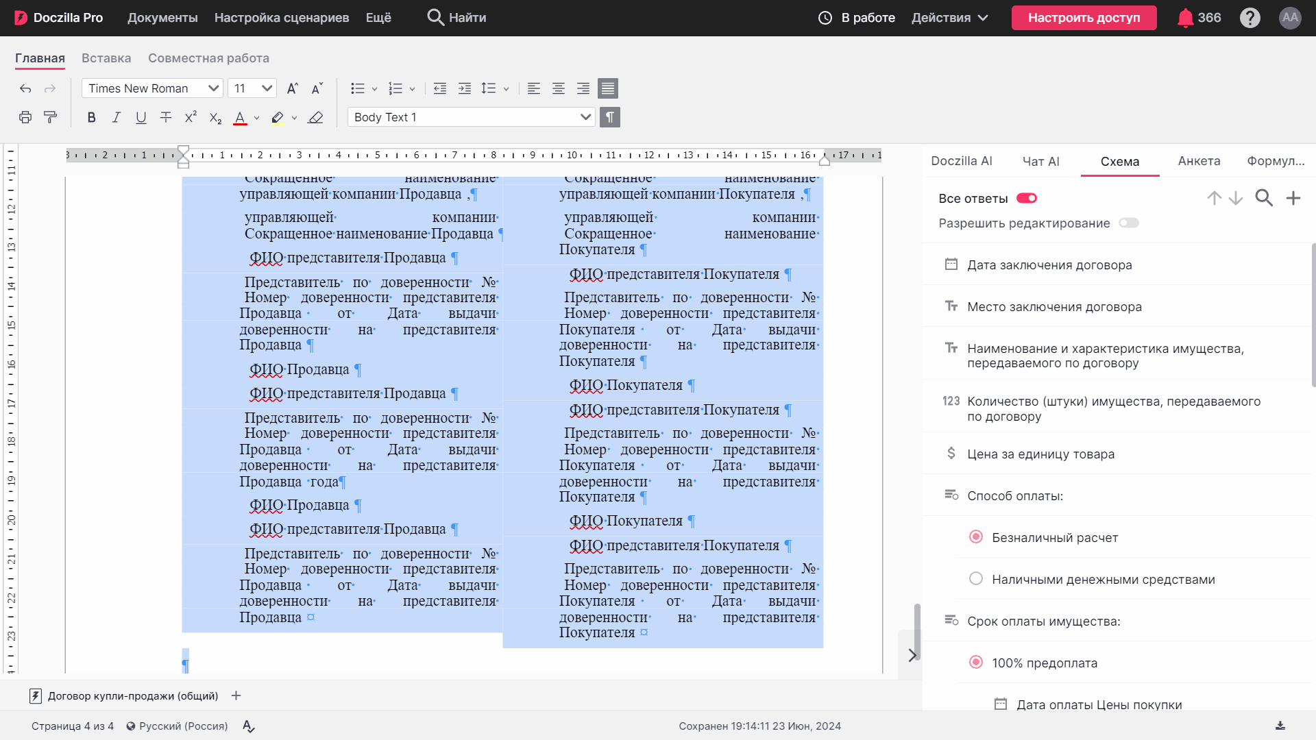Switch to the 'Doczilla AI' panel tab
Screen dimensions: 1316x740
962,161
